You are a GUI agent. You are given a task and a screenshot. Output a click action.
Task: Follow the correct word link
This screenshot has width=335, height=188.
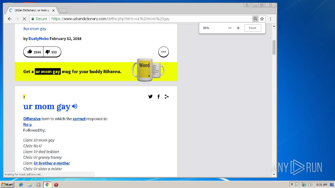click(79, 119)
